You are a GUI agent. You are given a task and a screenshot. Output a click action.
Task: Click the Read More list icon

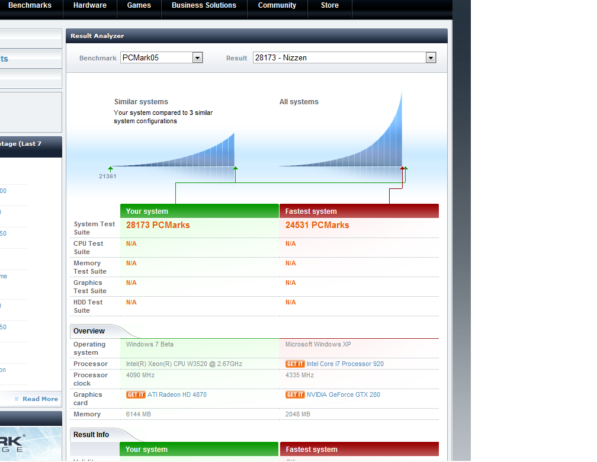point(17,399)
